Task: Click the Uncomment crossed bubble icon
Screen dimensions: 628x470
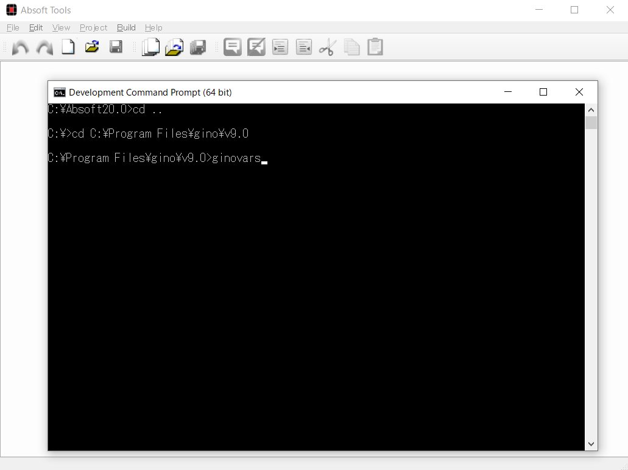Action: pyautogui.click(x=256, y=47)
